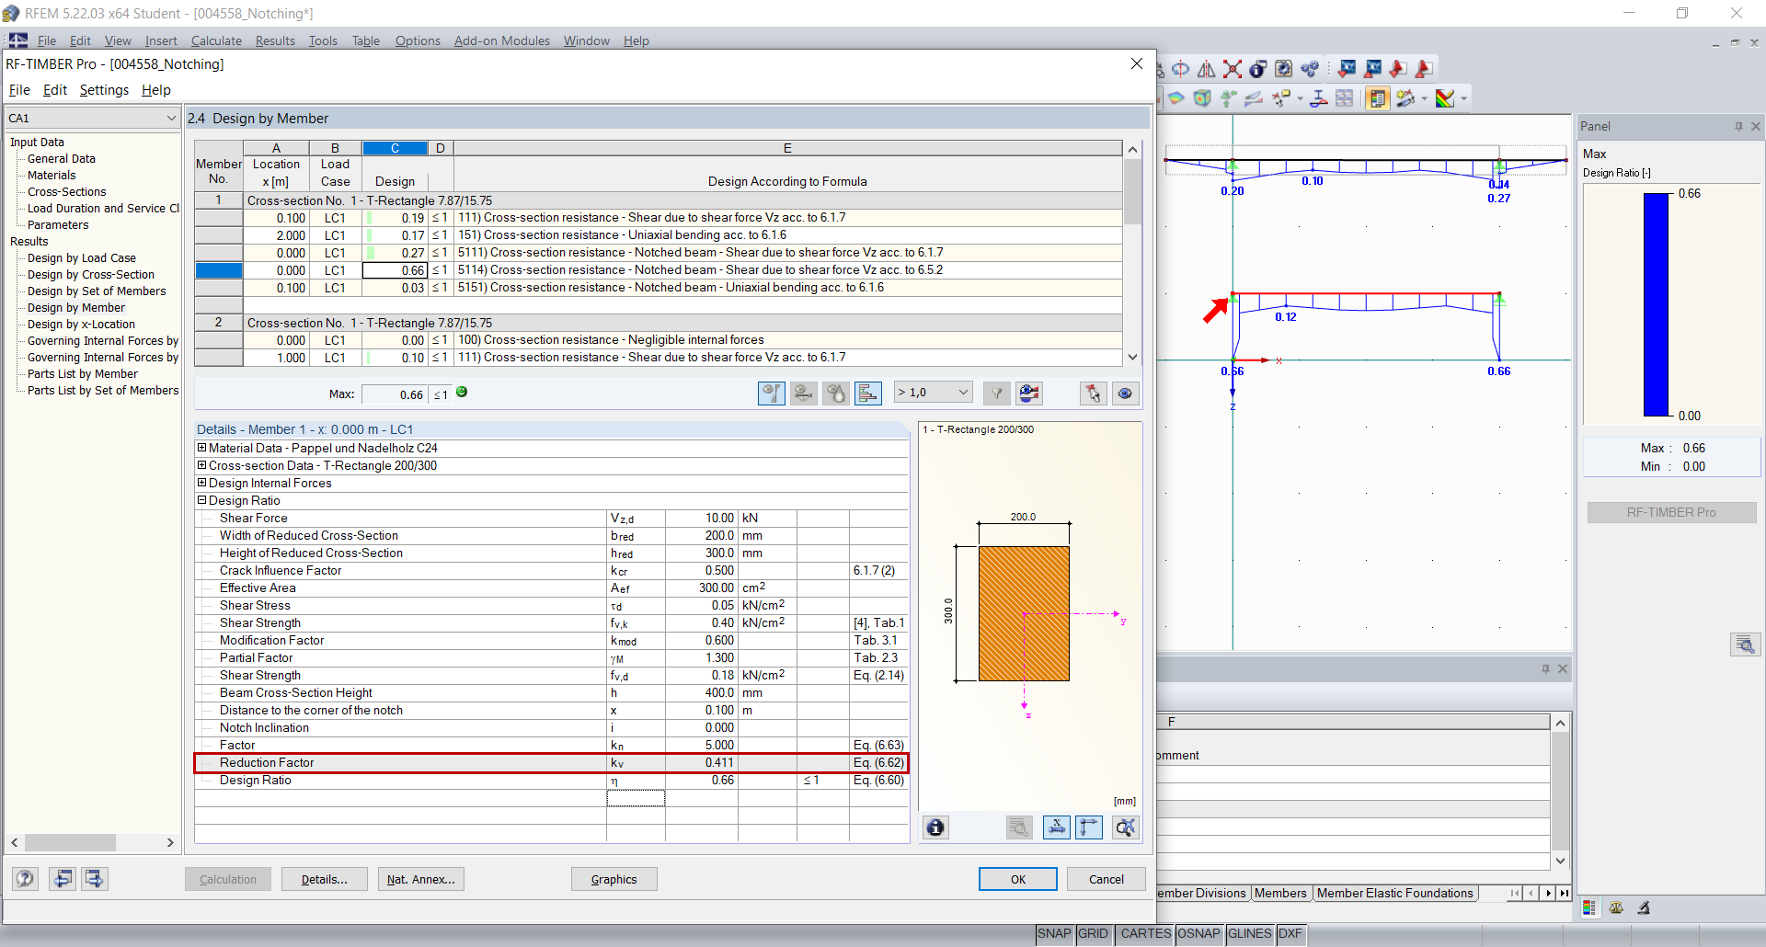Click the help question mark icon
This screenshot has width=1766, height=947.
coord(26,879)
